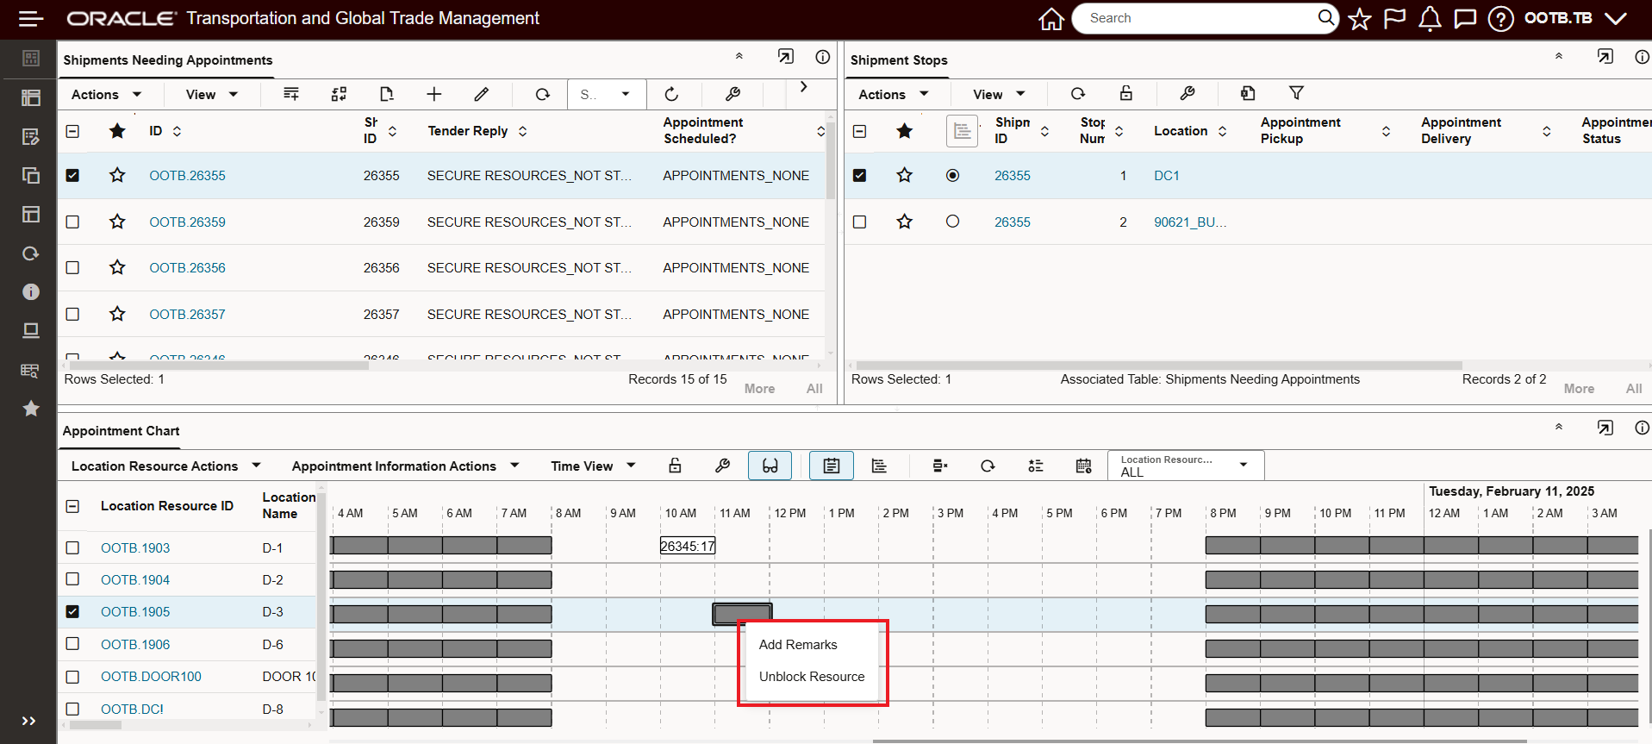Image resolution: width=1652 pixels, height=744 pixels.
Task: Click wrench icon in Shipments Needing Appointments
Action: (x=732, y=94)
